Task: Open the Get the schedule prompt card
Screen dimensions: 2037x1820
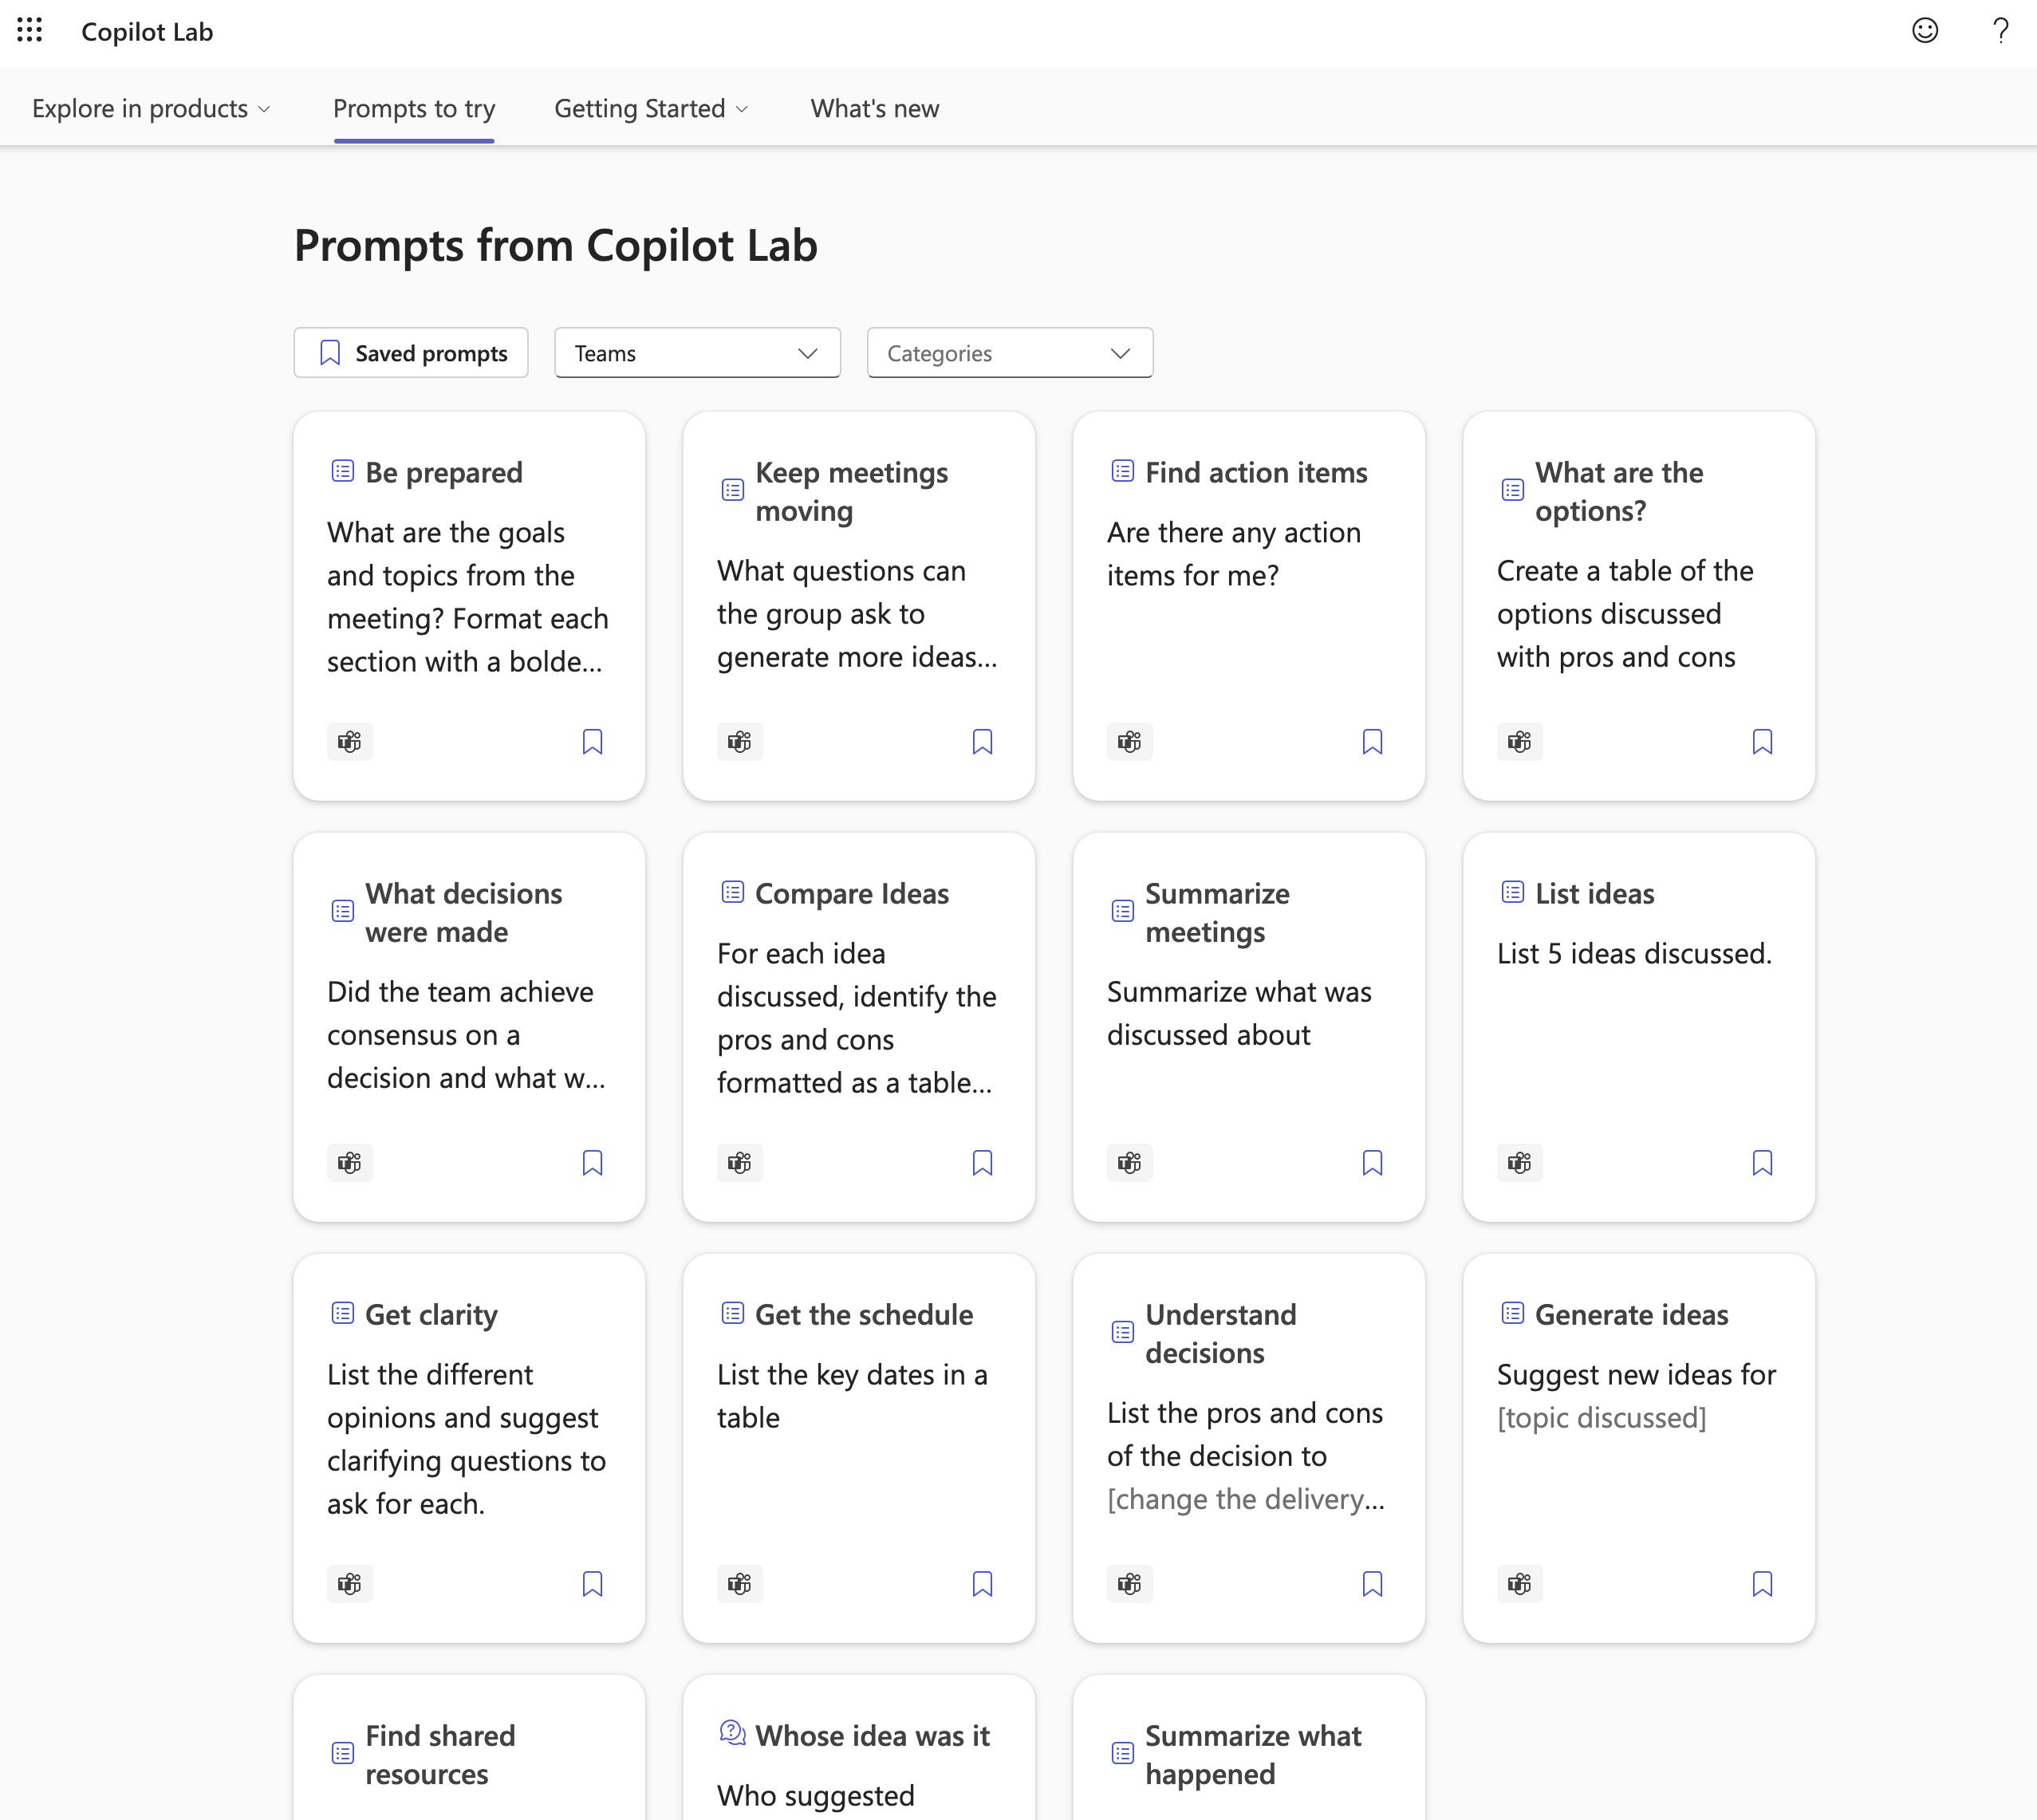Action: point(859,1448)
